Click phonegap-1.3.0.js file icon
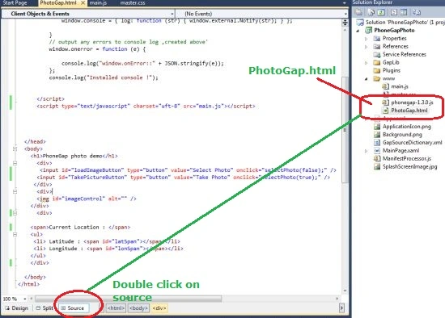Screen dimensions: 445x318 coord(385,103)
